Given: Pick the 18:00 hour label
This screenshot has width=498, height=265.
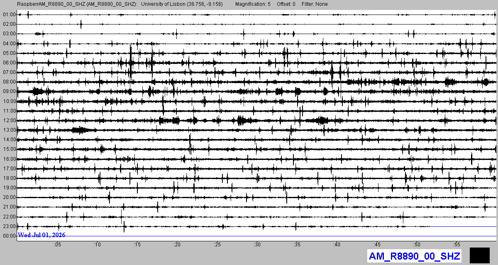Looking at the screenshot, I should [x=9, y=178].
